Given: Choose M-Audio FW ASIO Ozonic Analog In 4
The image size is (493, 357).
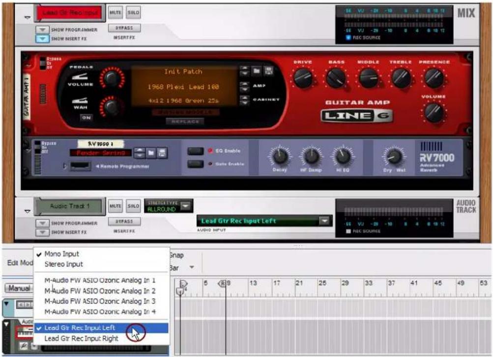Looking at the screenshot, I should point(100,311).
